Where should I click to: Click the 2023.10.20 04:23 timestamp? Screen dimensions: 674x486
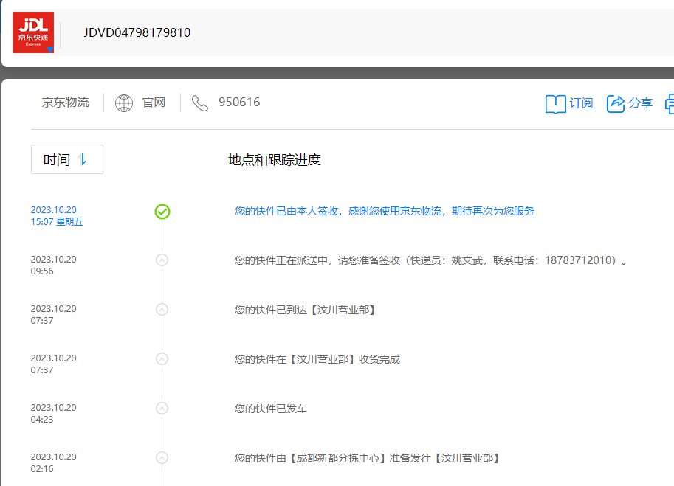click(x=53, y=414)
